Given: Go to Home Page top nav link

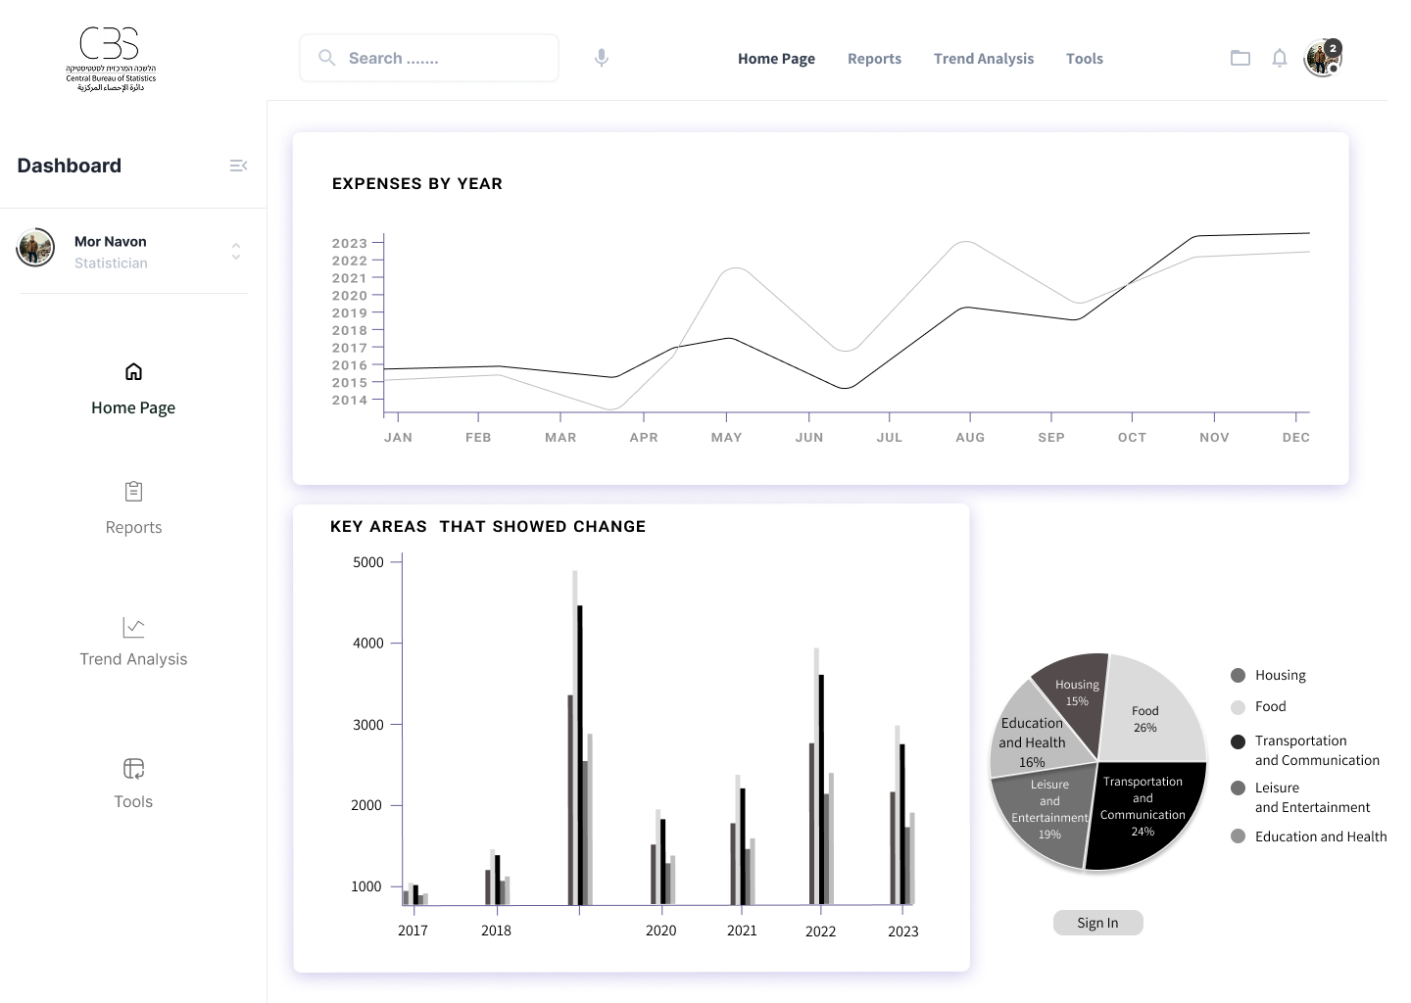Looking at the screenshot, I should [776, 59].
